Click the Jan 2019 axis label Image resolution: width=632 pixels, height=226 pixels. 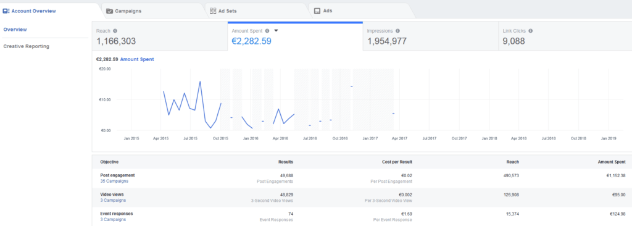pos(609,138)
